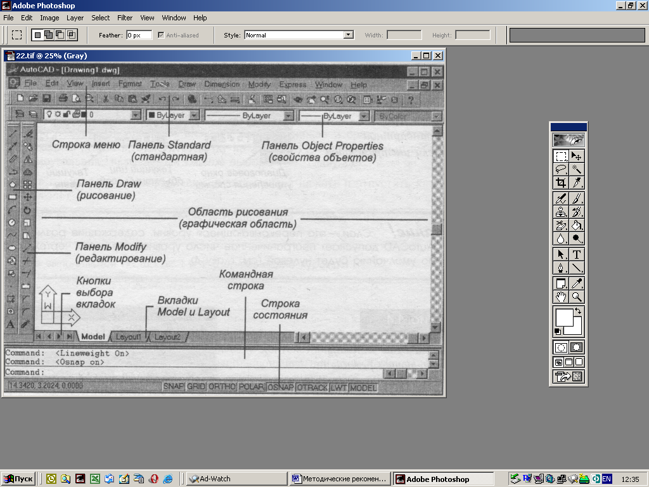649x487 pixels.
Task: Click the palette well in options bar
Action: (x=577, y=36)
